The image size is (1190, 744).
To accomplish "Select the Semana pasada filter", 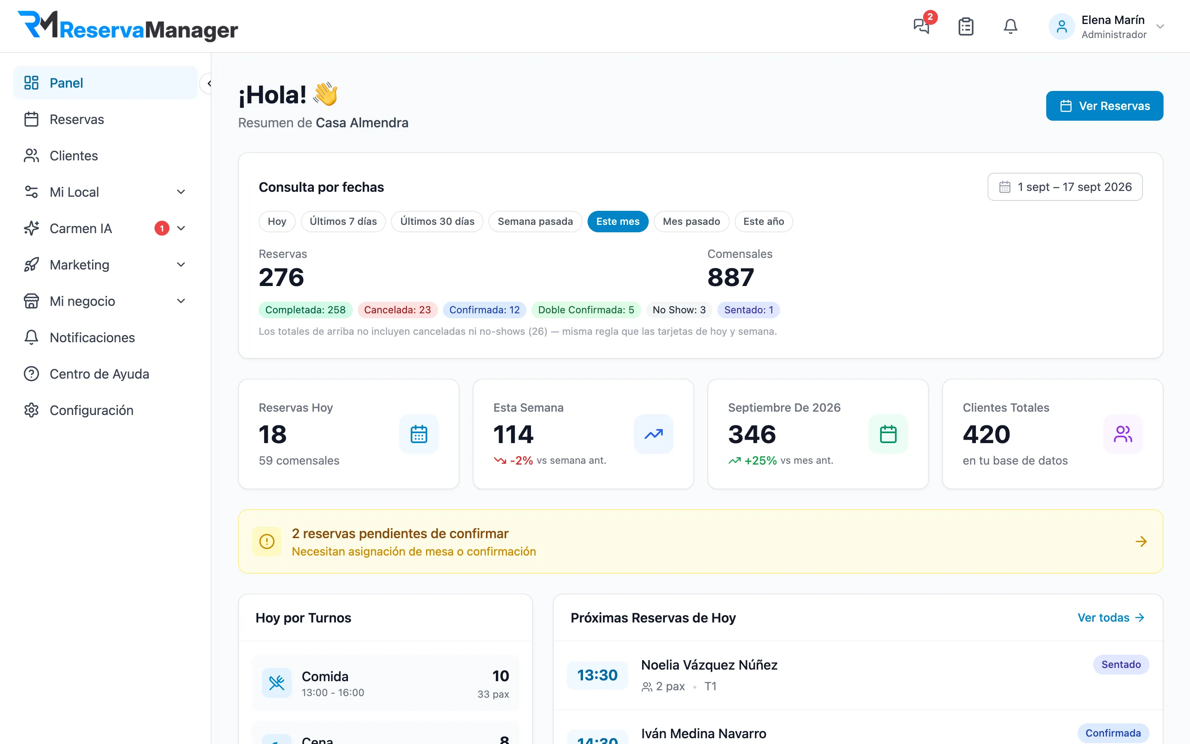I will [535, 222].
